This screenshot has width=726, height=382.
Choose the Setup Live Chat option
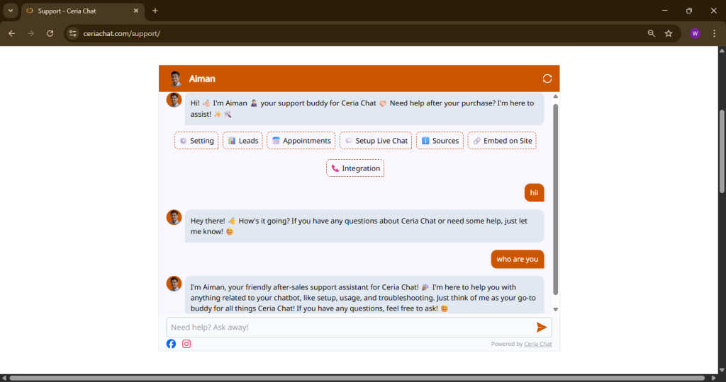tap(375, 141)
